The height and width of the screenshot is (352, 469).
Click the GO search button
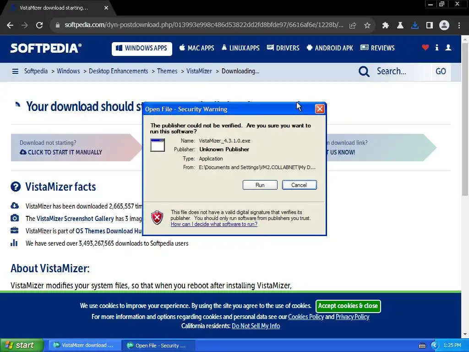pos(441,71)
